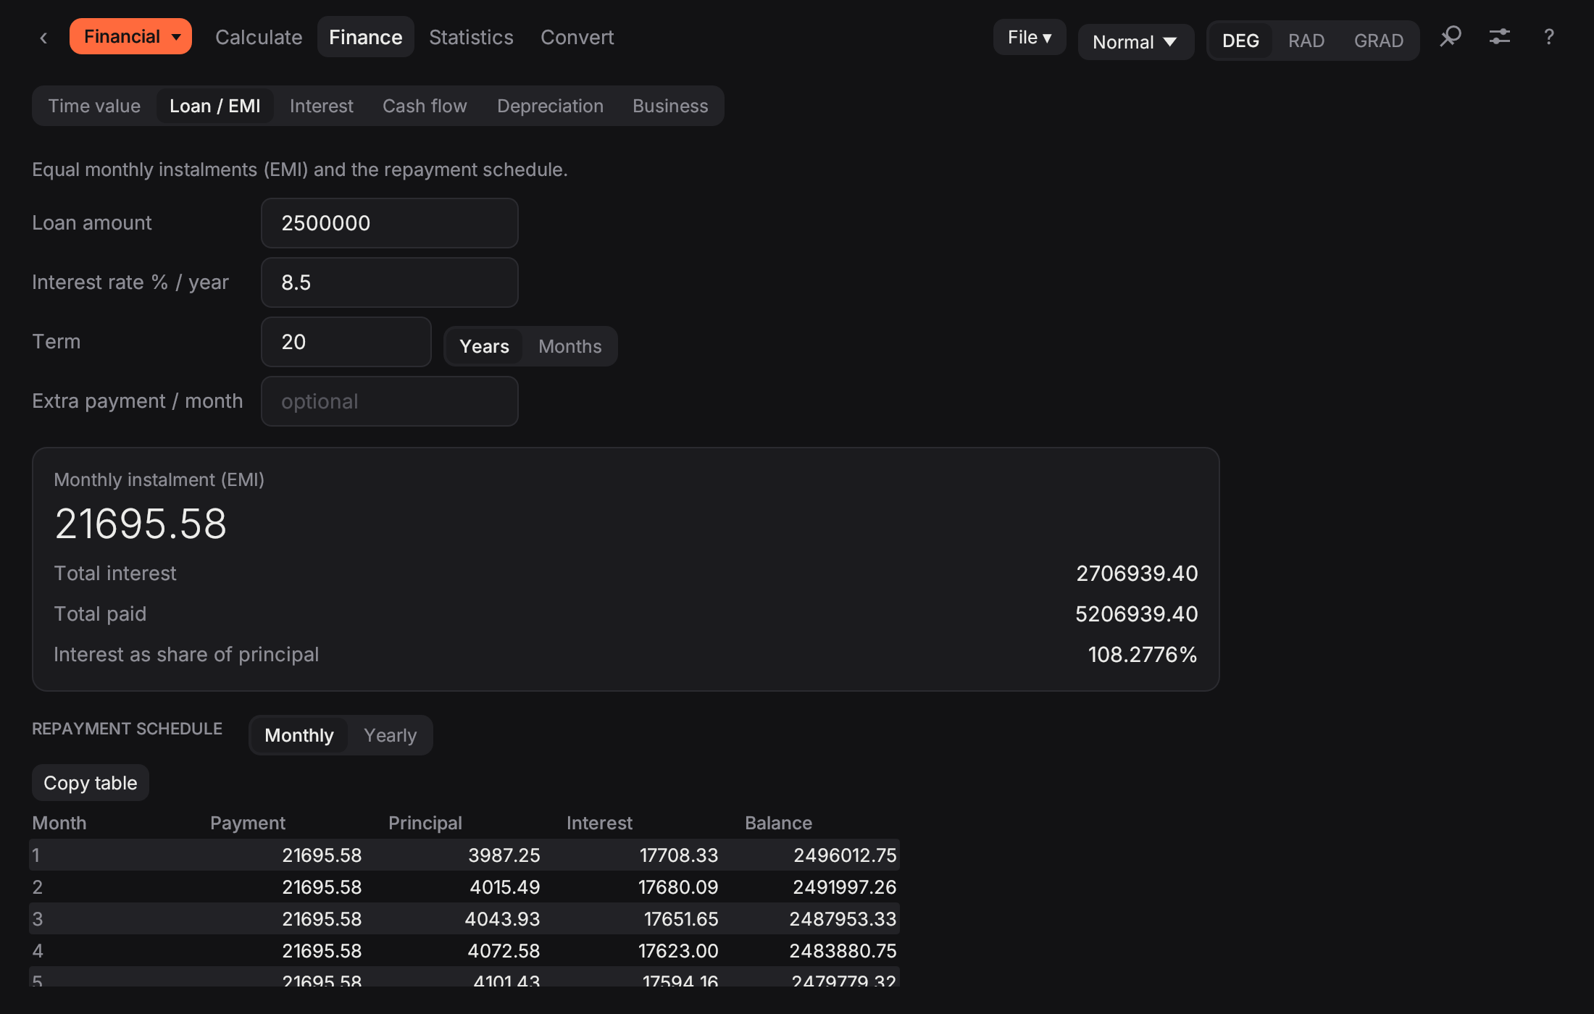Focus the Loan amount field
Viewport: 1594px width, 1014px height.
click(x=390, y=223)
